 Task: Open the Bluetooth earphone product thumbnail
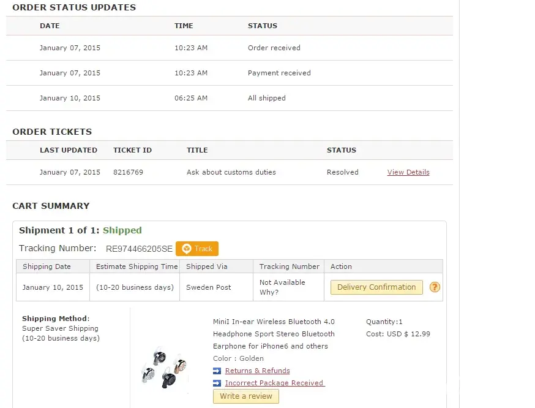point(163,366)
